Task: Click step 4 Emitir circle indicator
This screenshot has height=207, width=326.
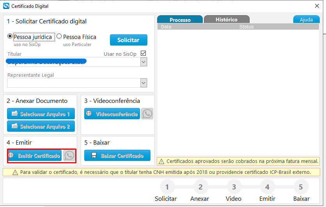Action: (267, 187)
